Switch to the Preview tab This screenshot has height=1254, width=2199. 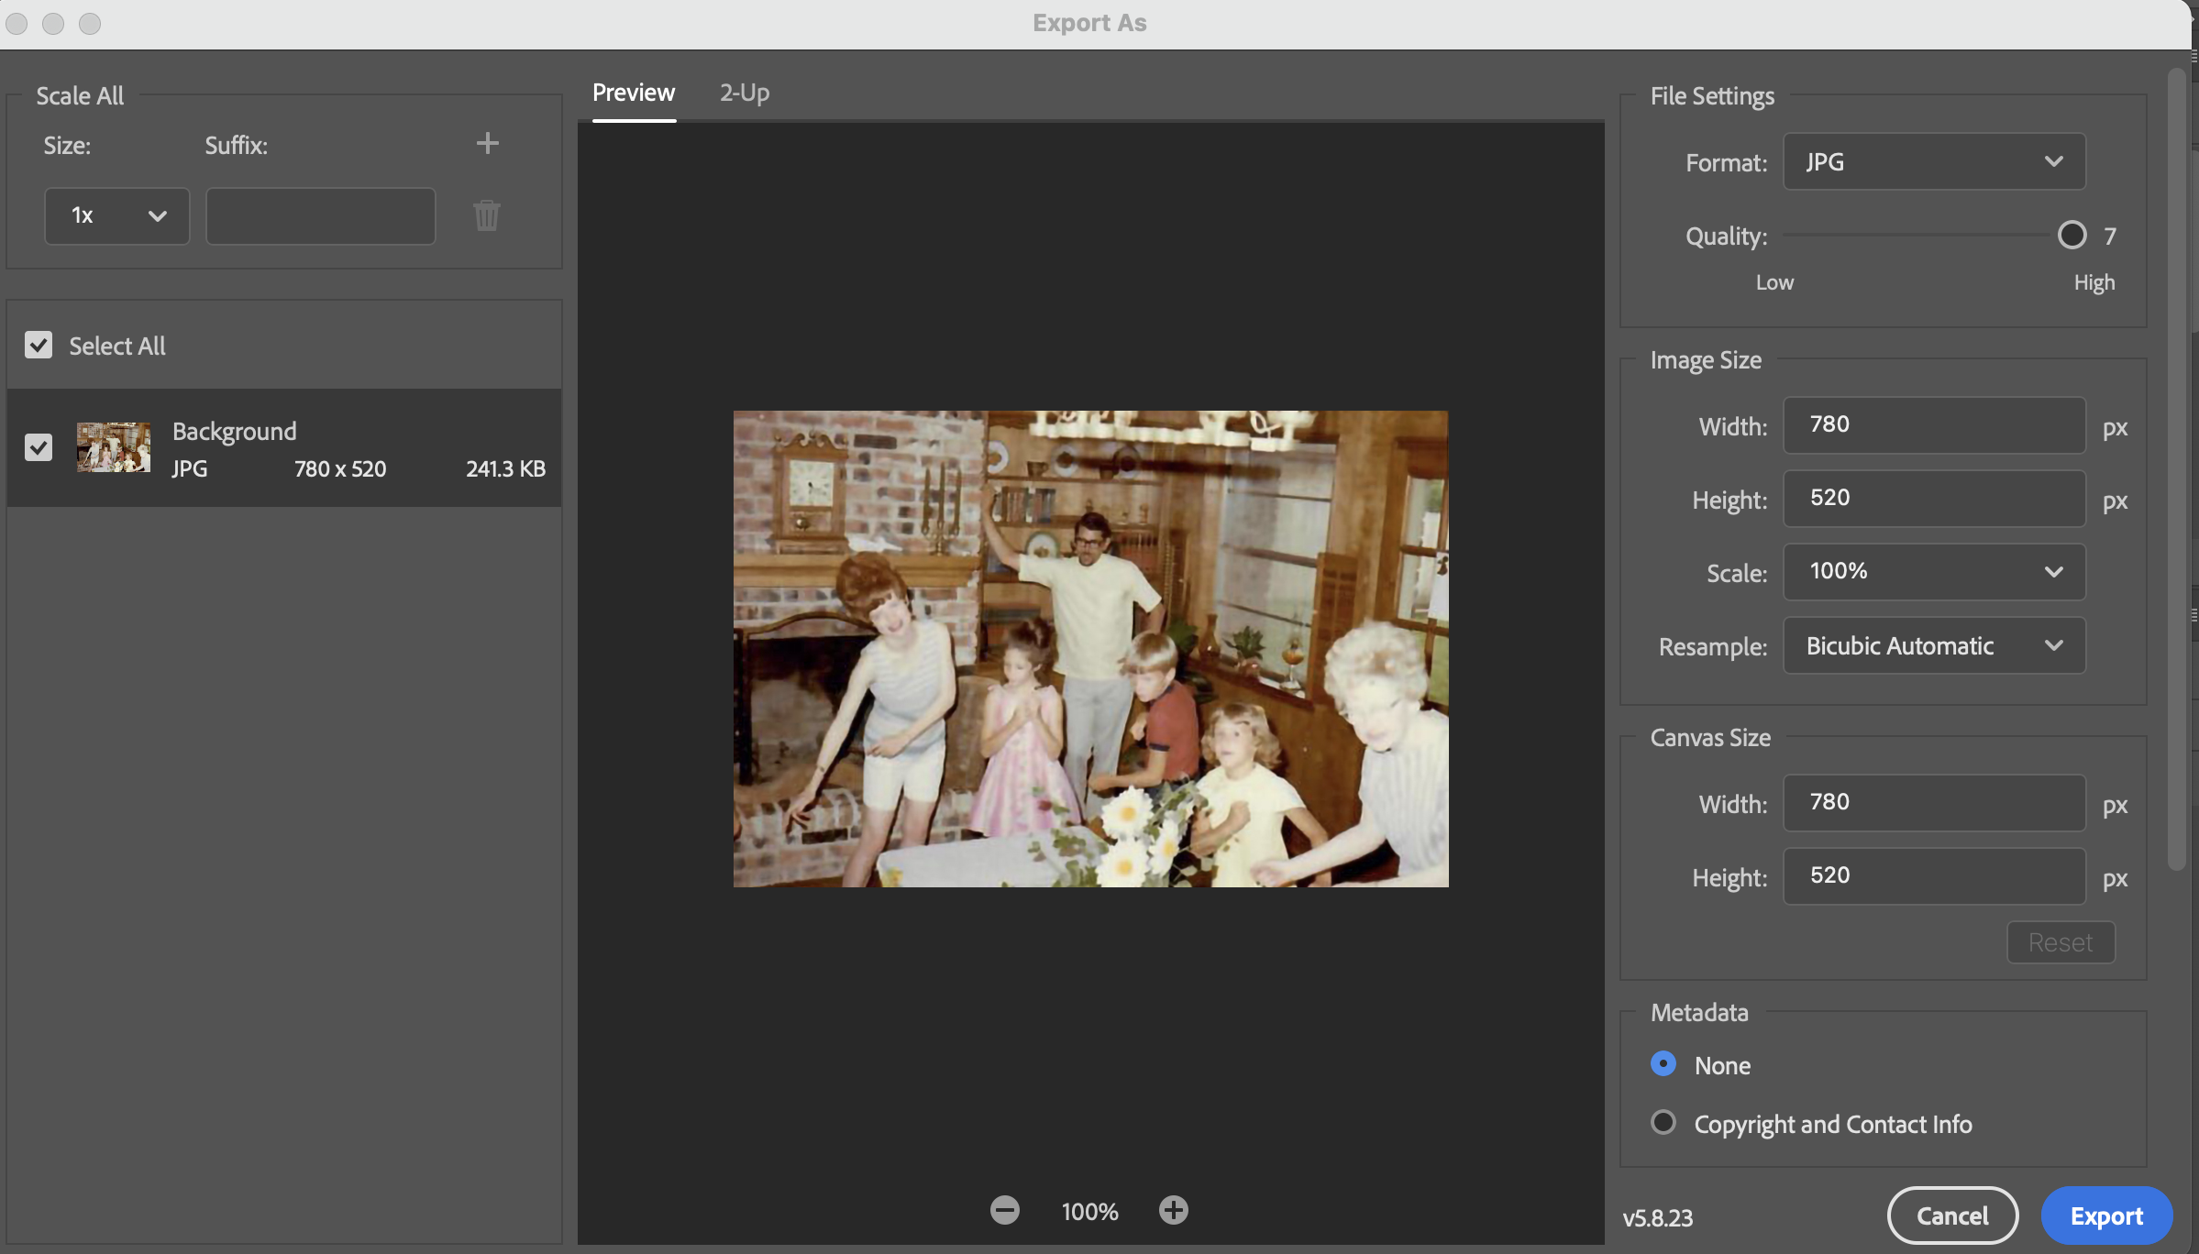634,93
